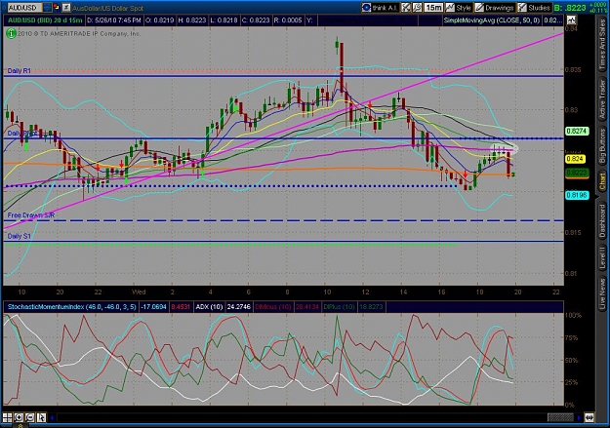Click the D: 5/26/10 7:45 PM date cell
Viewport: 610px width, 428px height.
[x=113, y=20]
